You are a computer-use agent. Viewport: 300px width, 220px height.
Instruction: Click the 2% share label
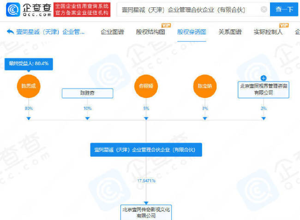coord(264,108)
